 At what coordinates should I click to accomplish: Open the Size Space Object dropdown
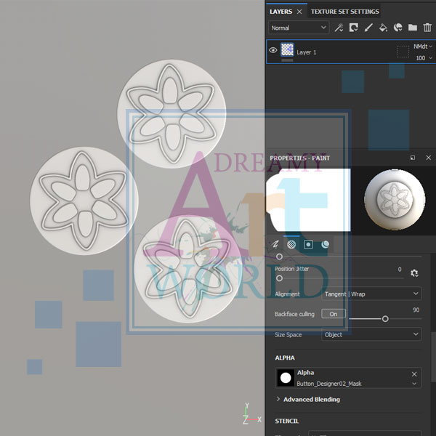coord(371,335)
